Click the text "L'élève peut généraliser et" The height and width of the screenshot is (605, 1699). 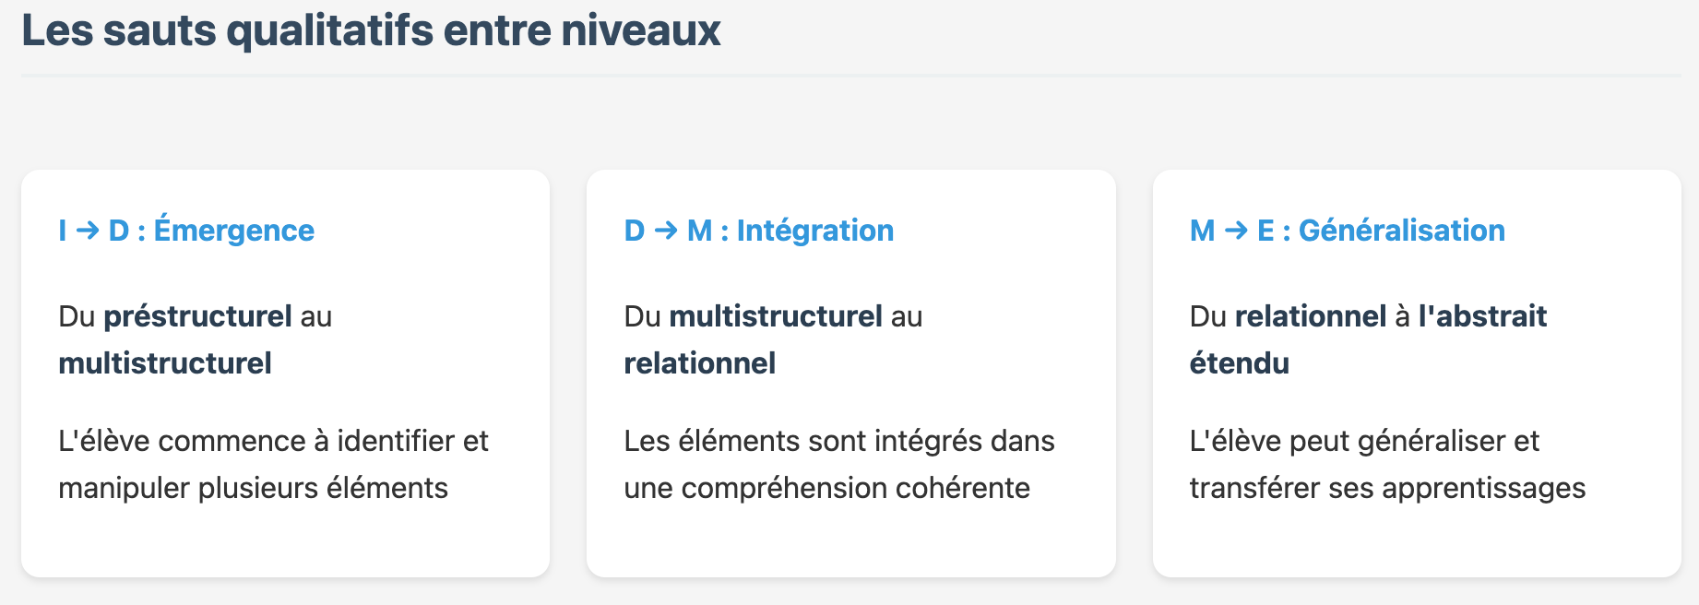pos(1364,441)
